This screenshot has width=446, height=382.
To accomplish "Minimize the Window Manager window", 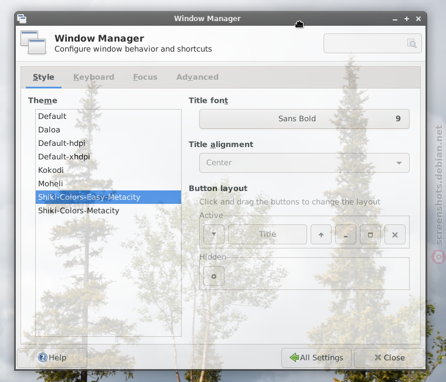I will click(395, 19).
